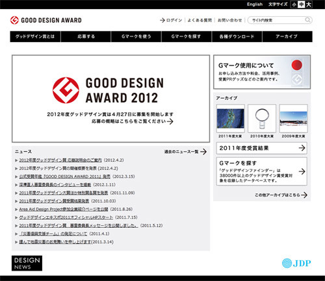Image resolution: width=325 pixels, height=281 pixels.
Task: Open the 2011.3.14 お見舞い news link
Action: tap(55, 242)
